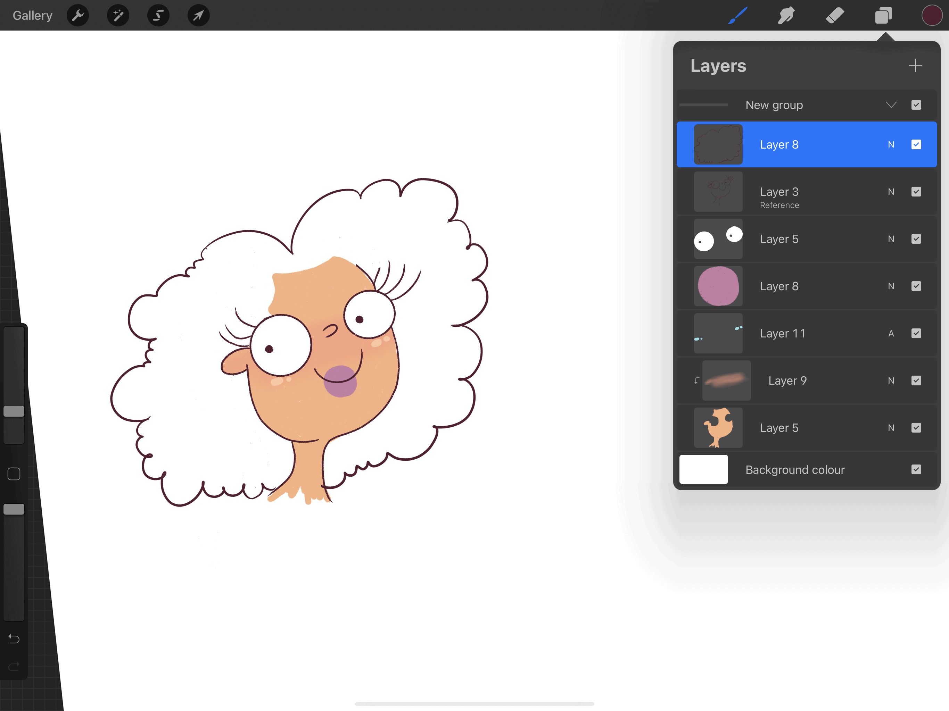Select the Selection tool

pyautogui.click(x=157, y=15)
